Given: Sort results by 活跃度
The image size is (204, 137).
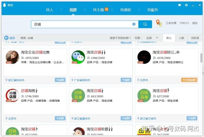Looking at the screenshot, I should (x=195, y=38).
